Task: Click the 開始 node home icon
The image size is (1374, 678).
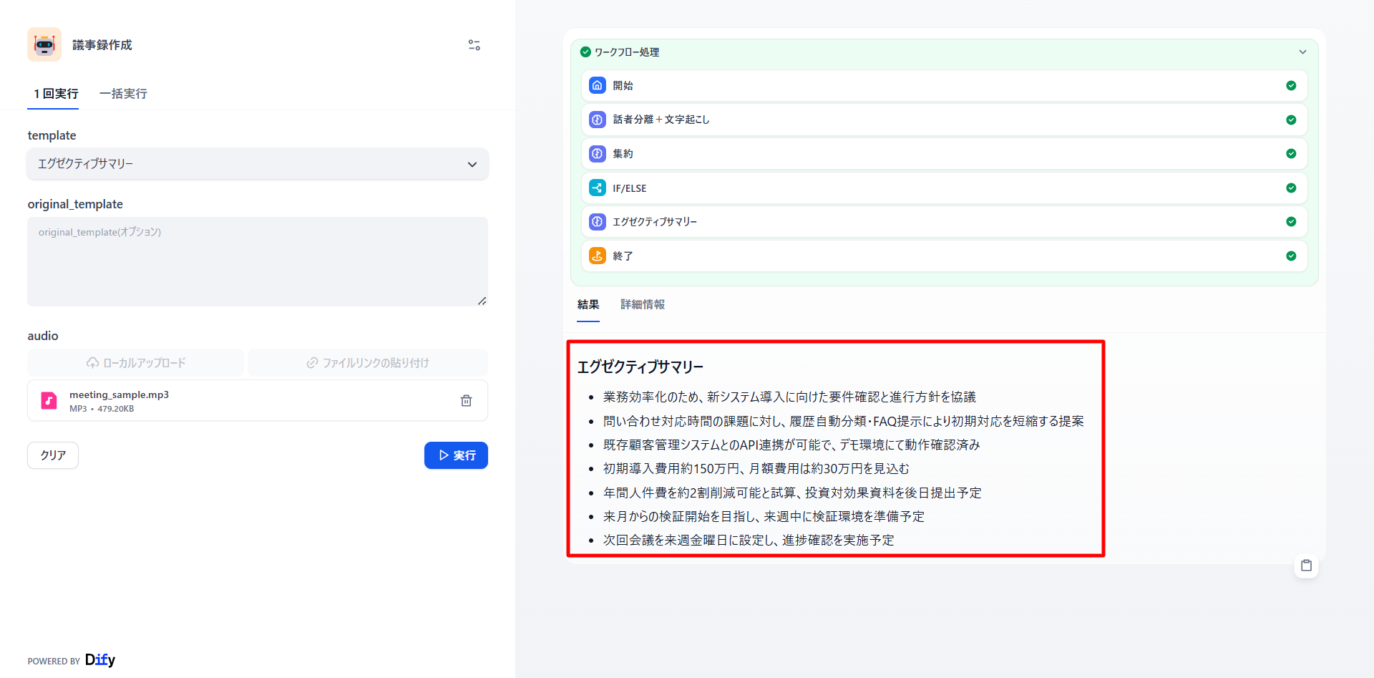Action: [x=597, y=85]
